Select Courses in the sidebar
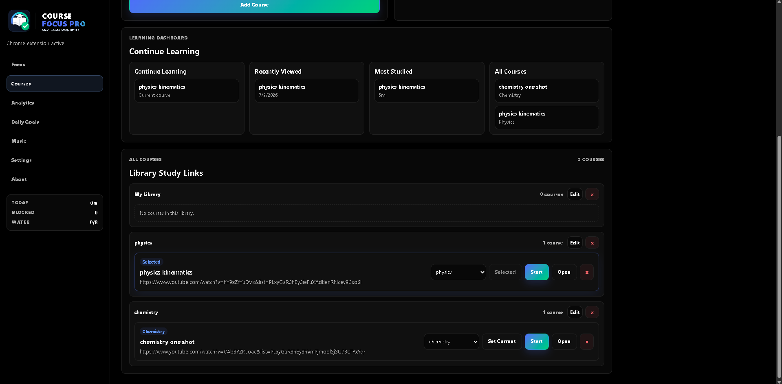 (55, 83)
